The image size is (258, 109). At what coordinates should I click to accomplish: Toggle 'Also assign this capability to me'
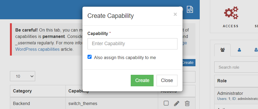click(x=90, y=57)
